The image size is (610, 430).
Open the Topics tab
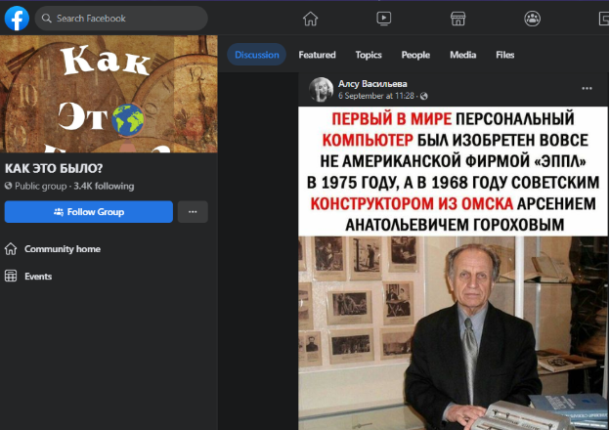369,55
